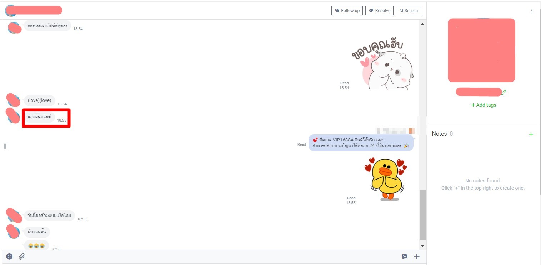Click the Add tags link
The height and width of the screenshot is (265, 541).
click(x=484, y=105)
